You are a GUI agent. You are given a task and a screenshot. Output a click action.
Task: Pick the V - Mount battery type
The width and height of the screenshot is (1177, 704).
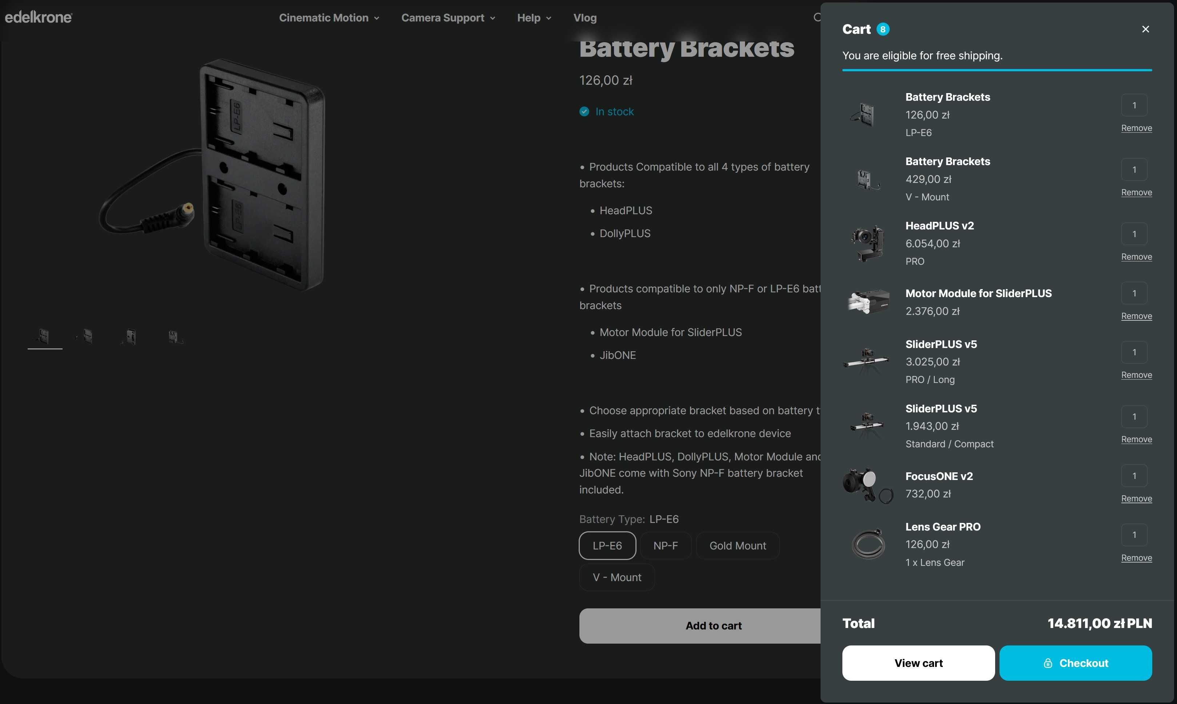[617, 577]
